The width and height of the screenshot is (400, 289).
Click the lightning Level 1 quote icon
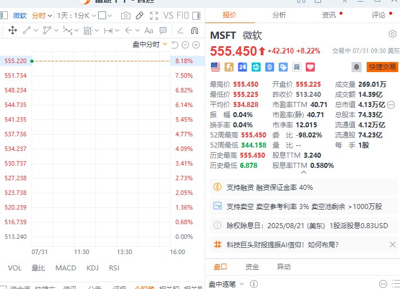point(229,67)
